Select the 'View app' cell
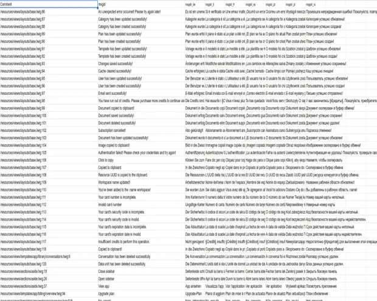 point(141,286)
